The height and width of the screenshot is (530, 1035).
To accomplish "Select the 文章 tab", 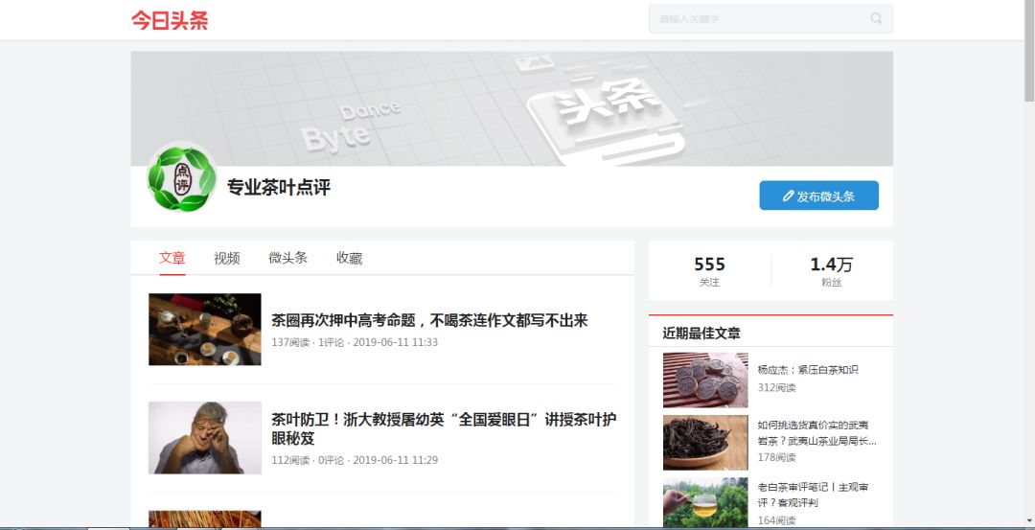I will (172, 258).
